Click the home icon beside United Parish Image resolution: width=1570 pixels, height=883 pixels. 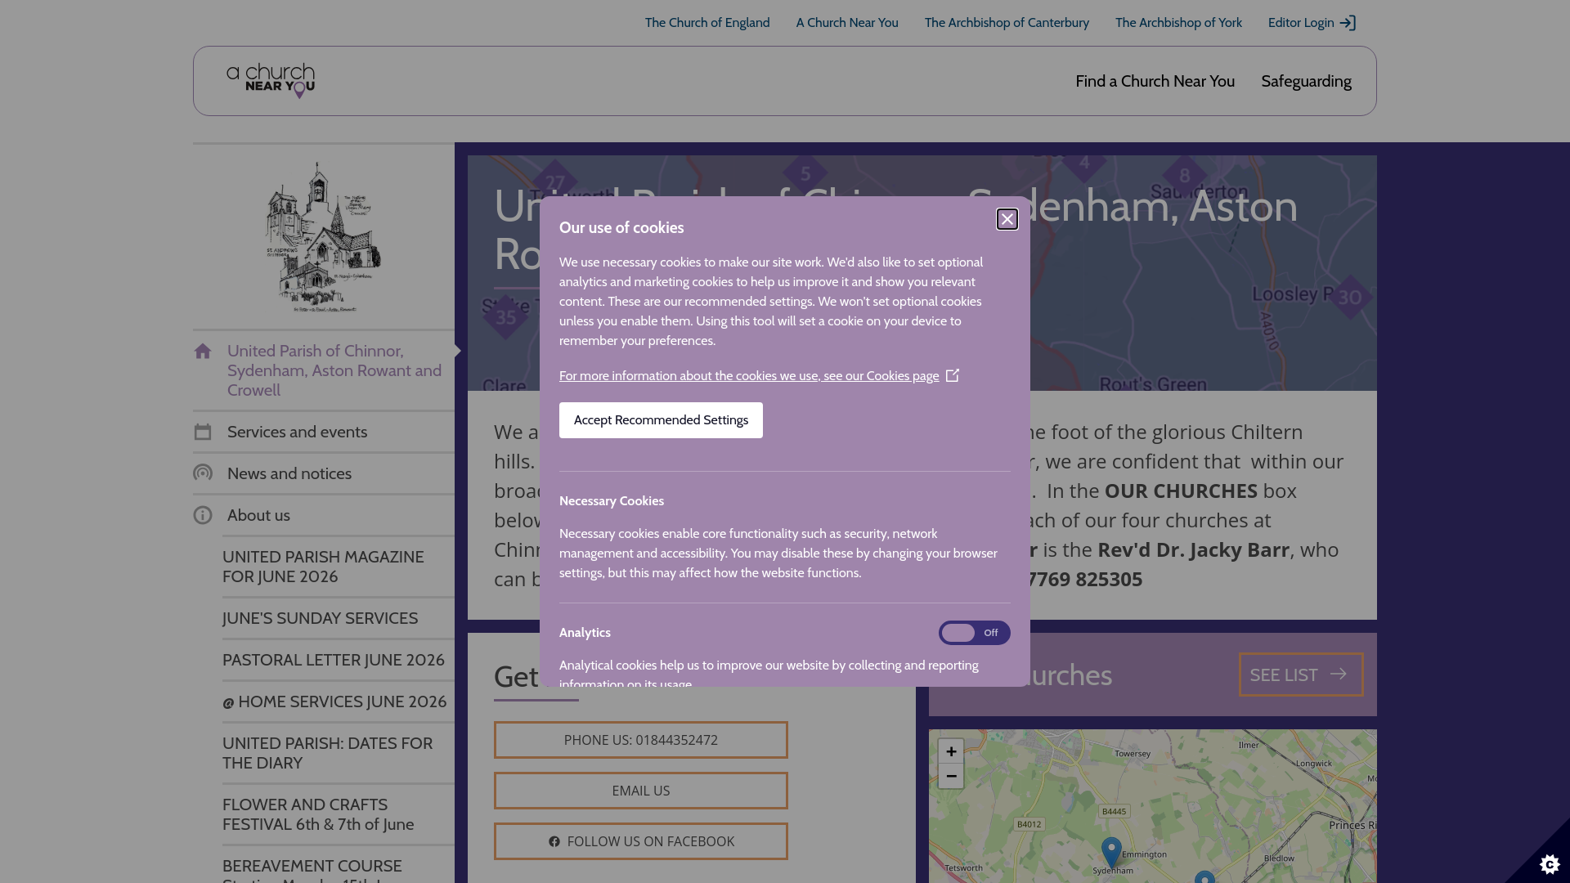pyautogui.click(x=203, y=352)
